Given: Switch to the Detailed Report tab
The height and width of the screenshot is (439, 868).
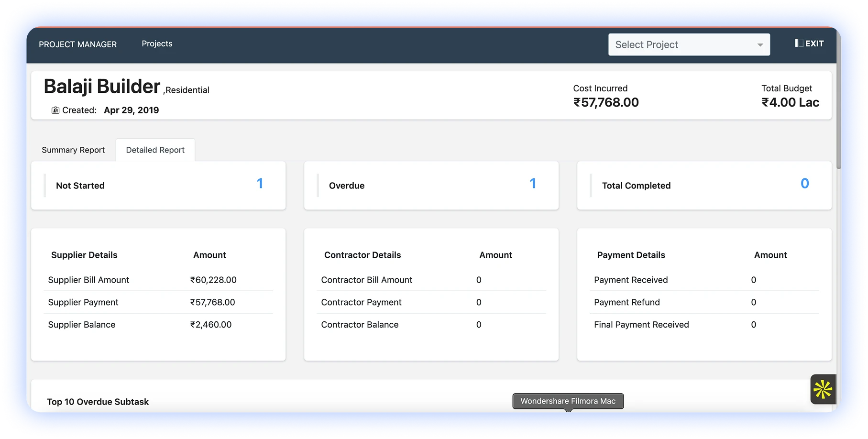Looking at the screenshot, I should click(x=155, y=150).
